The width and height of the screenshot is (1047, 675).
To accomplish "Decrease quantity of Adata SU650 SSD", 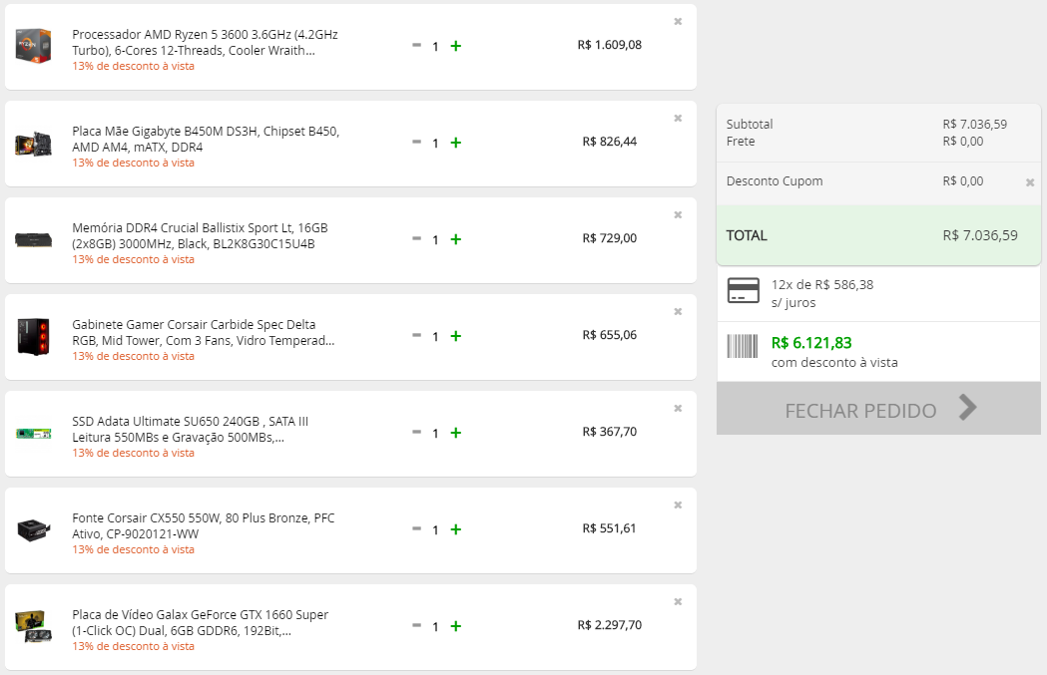I will coord(416,432).
